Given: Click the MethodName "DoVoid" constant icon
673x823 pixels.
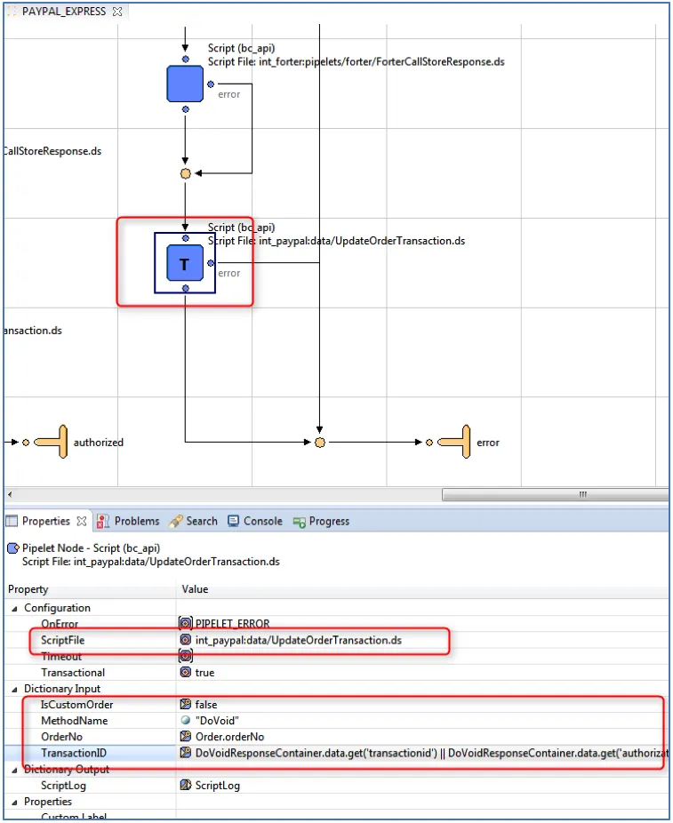Looking at the screenshot, I should coord(185,720).
